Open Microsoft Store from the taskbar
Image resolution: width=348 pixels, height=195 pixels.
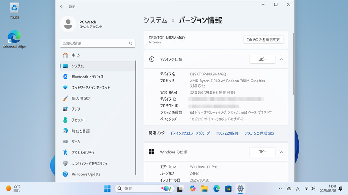click(228, 188)
